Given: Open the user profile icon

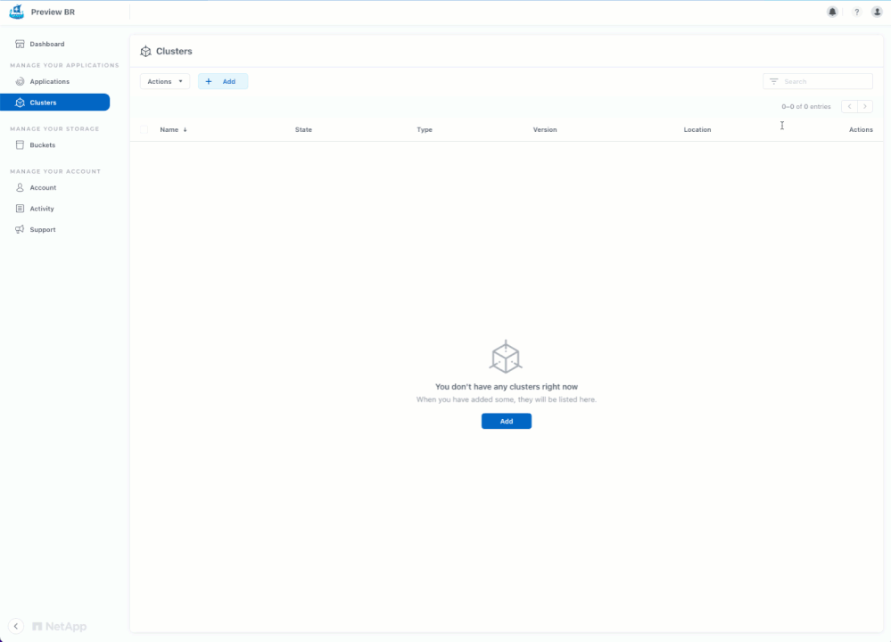Looking at the screenshot, I should (877, 12).
